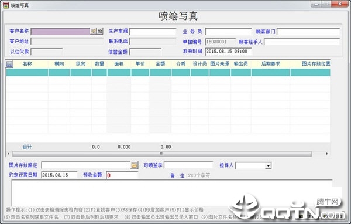Viewport: 351px width, 224px height.
Task: Select the highlighted first row's 金额 cell
Action: (160, 73)
